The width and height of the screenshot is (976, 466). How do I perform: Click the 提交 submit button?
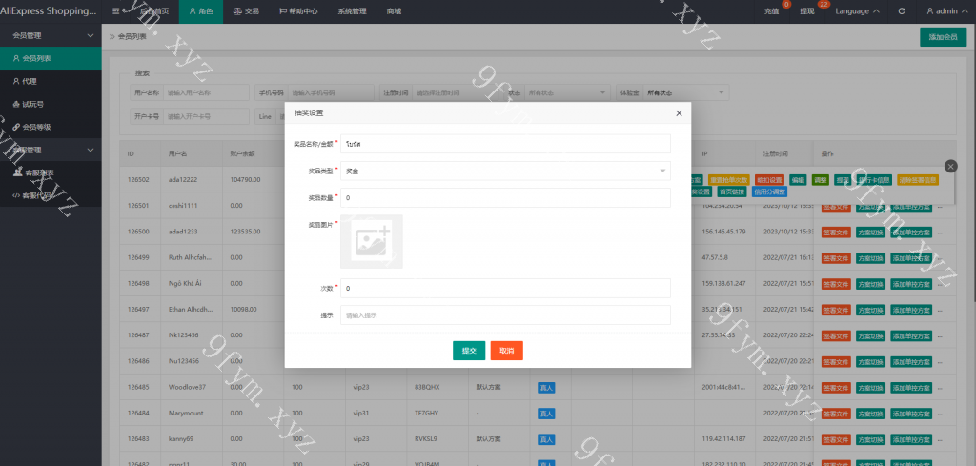[x=469, y=351]
